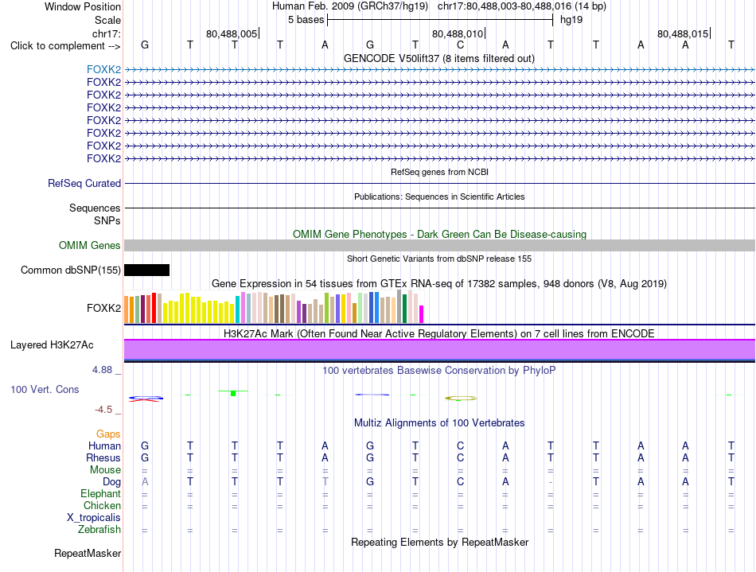756x572 pixels.
Task: Click the black Common dbSNP variant block
Action: tap(146, 270)
